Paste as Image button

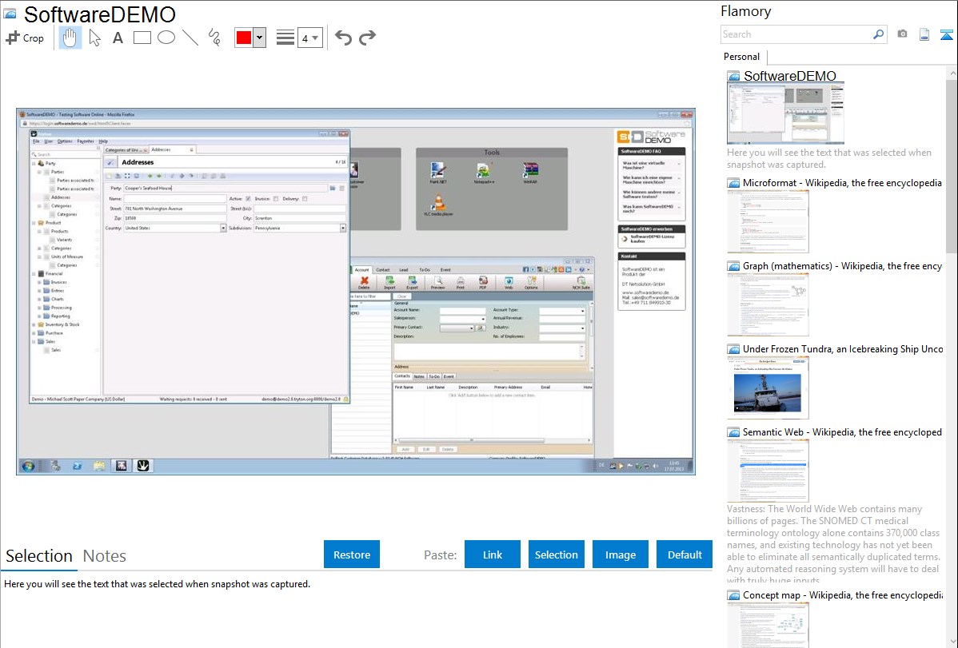(620, 555)
